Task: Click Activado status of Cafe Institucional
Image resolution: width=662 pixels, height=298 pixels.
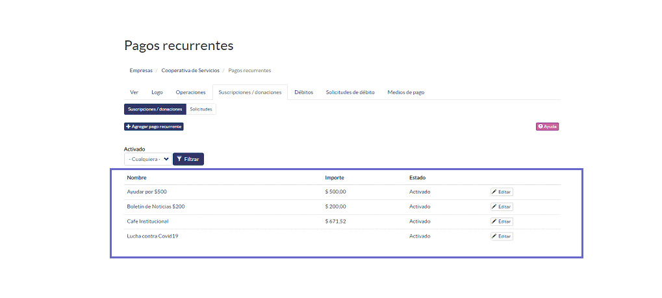Action: click(x=420, y=221)
